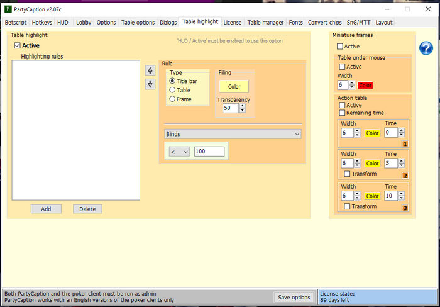Screen dimensions: 440x307
Task: Increase Transparency value with up arrow
Action: (x=243, y=106)
